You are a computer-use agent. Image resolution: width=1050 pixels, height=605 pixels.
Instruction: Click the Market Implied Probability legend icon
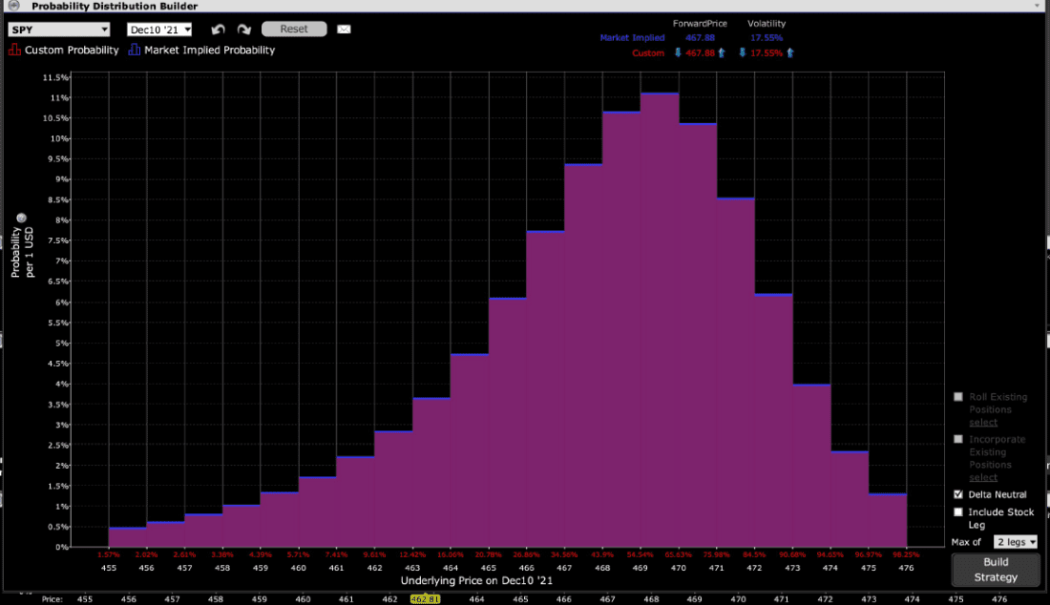coord(134,50)
